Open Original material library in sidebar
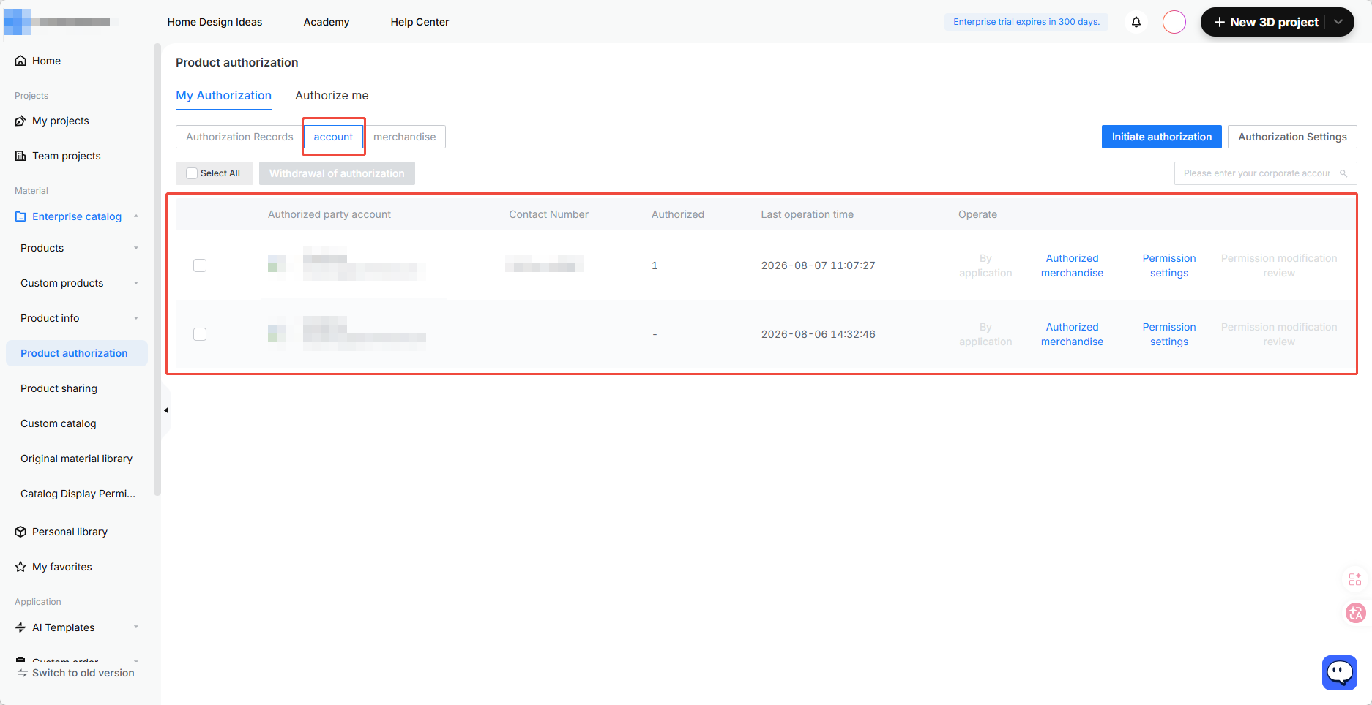 pos(76,459)
